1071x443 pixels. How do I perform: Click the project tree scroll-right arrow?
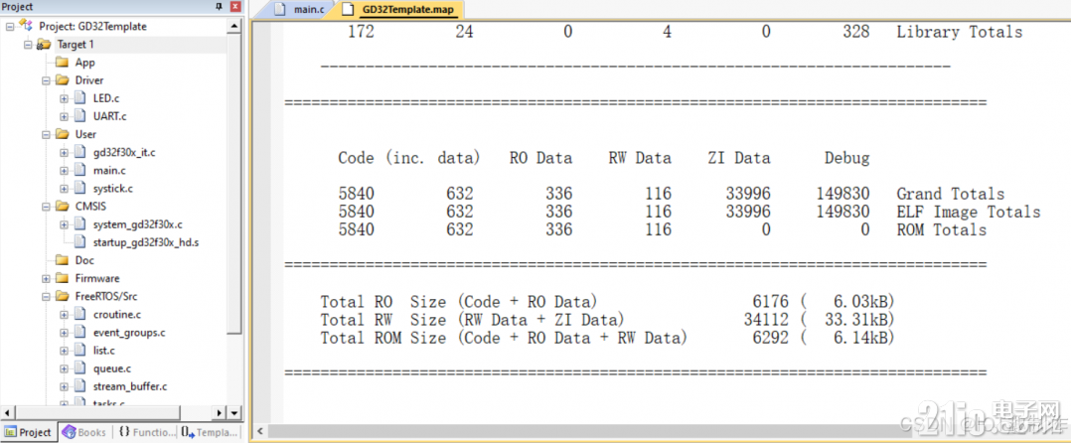(220, 413)
